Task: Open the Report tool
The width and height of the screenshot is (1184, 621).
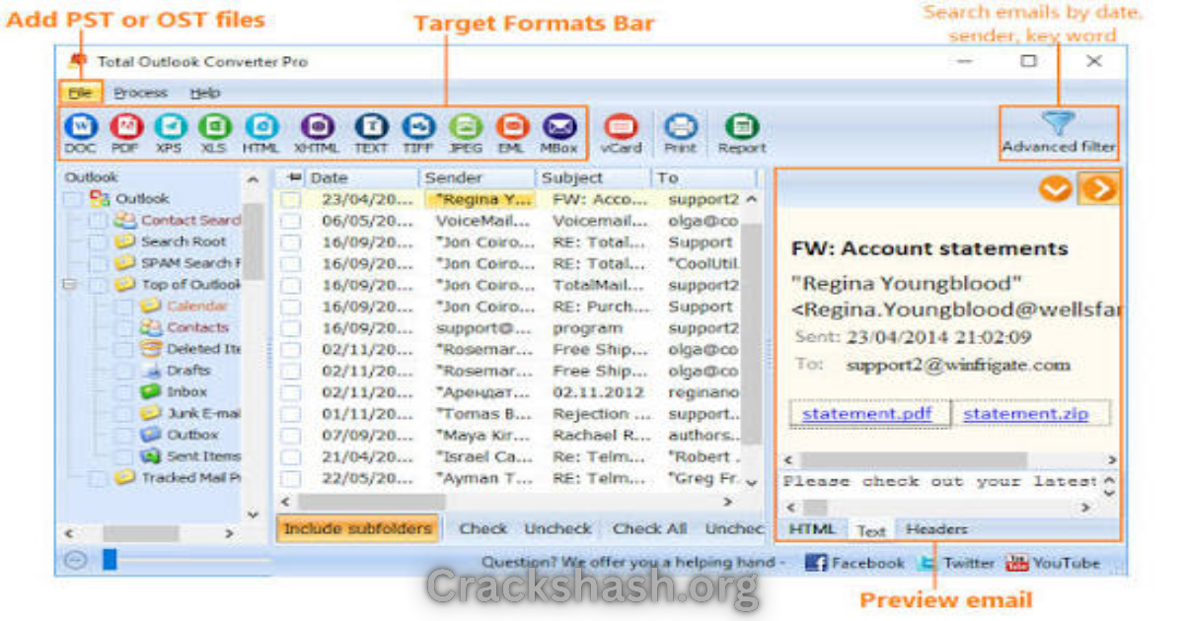Action: point(741,126)
